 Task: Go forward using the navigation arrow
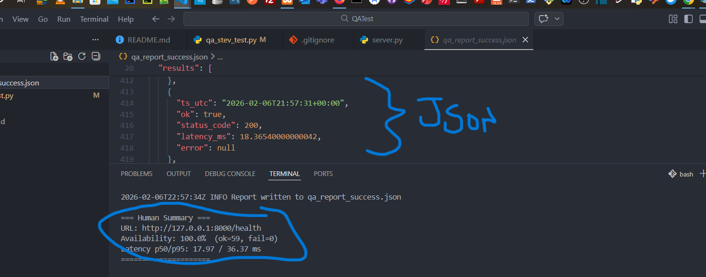click(x=171, y=19)
